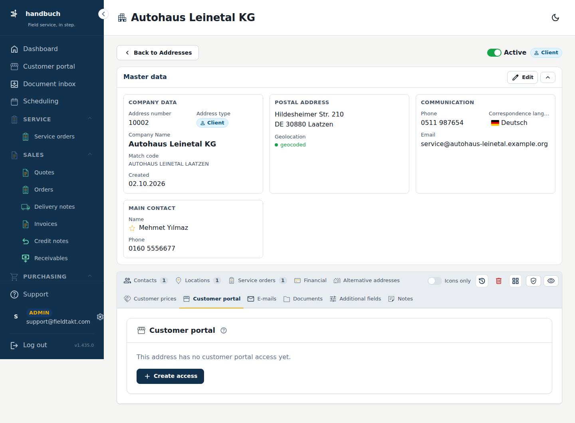Click the email service@autohaus-leinetal.example.org
The height and width of the screenshot is (423, 575).
(484, 144)
